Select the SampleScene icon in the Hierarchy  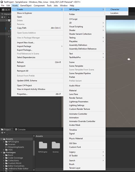tap(9, 20)
